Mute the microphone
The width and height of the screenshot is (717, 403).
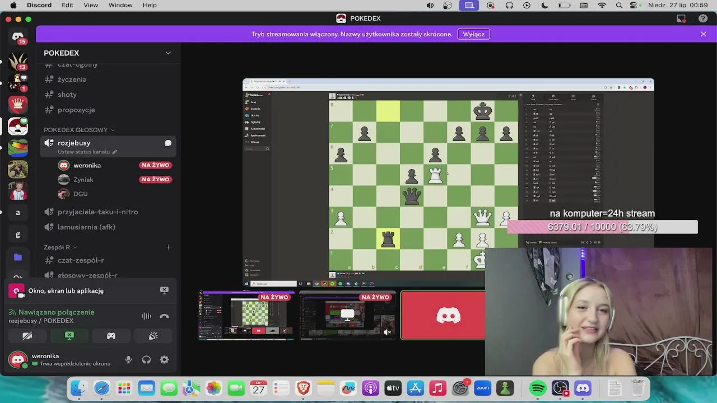tap(128, 360)
